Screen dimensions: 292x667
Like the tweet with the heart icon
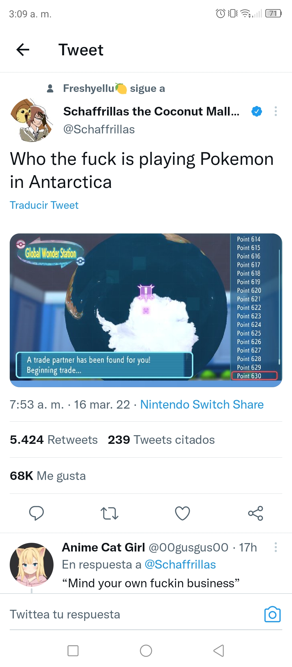[182, 513]
